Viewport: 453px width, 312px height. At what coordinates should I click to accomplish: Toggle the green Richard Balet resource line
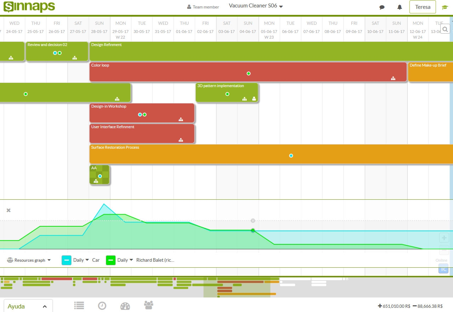pos(111,260)
